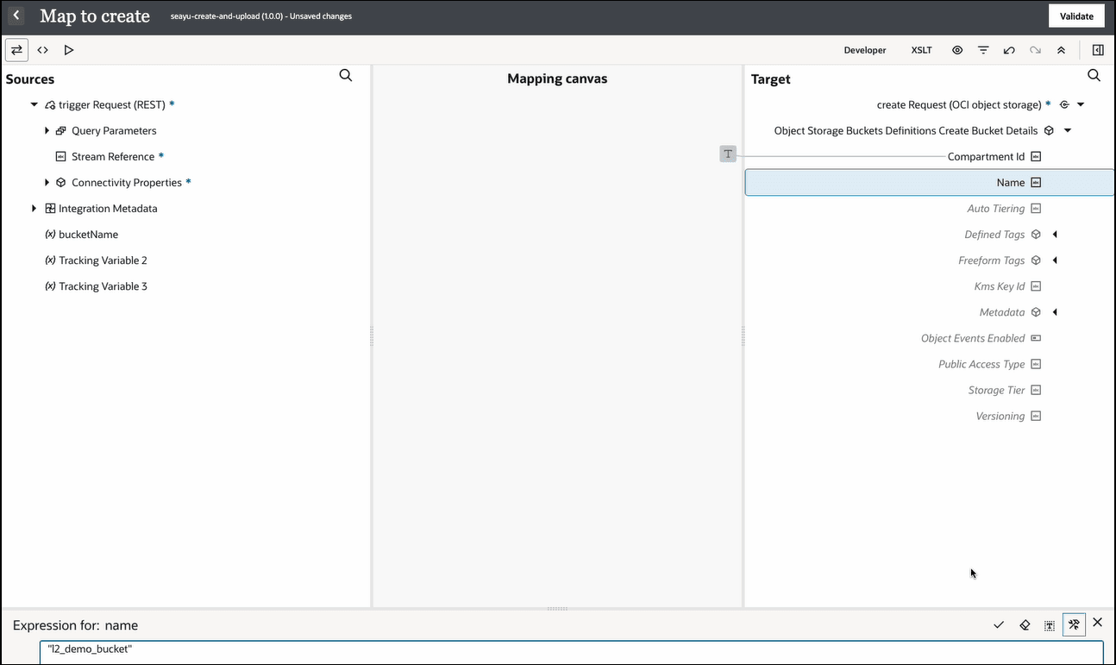Click the Storage Tier field icon
The width and height of the screenshot is (1116, 665).
1037,390
